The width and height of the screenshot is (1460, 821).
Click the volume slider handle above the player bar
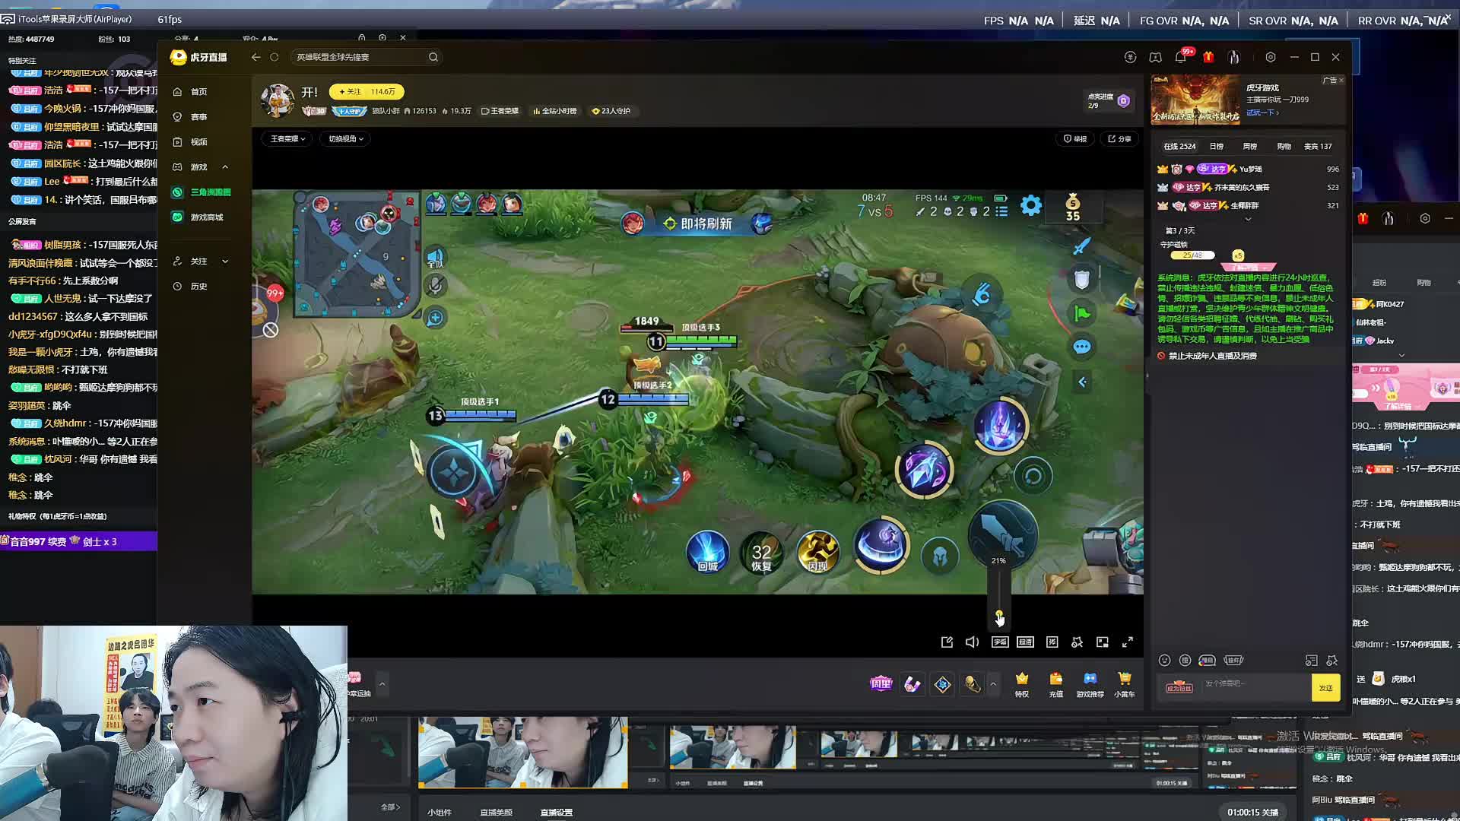pos(999,614)
